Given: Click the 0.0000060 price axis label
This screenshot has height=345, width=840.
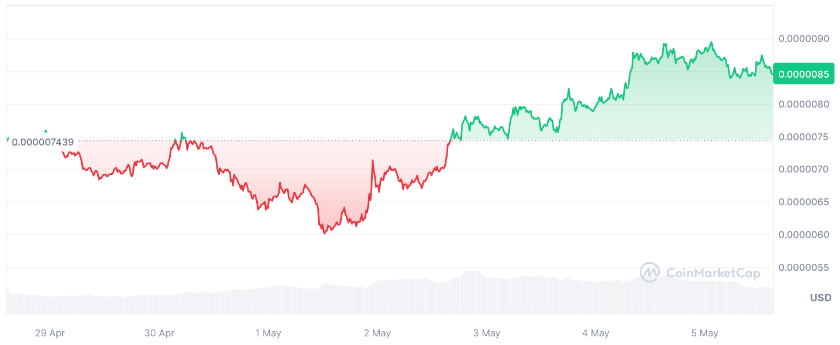Looking at the screenshot, I should click(804, 235).
